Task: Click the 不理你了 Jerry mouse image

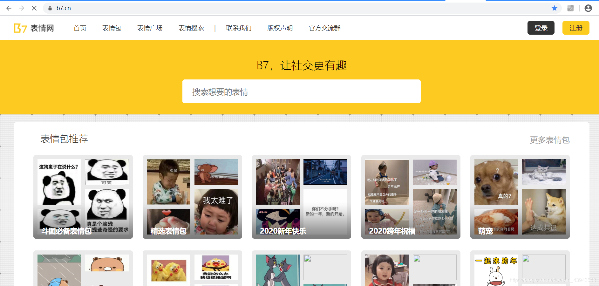Action: (216, 172)
